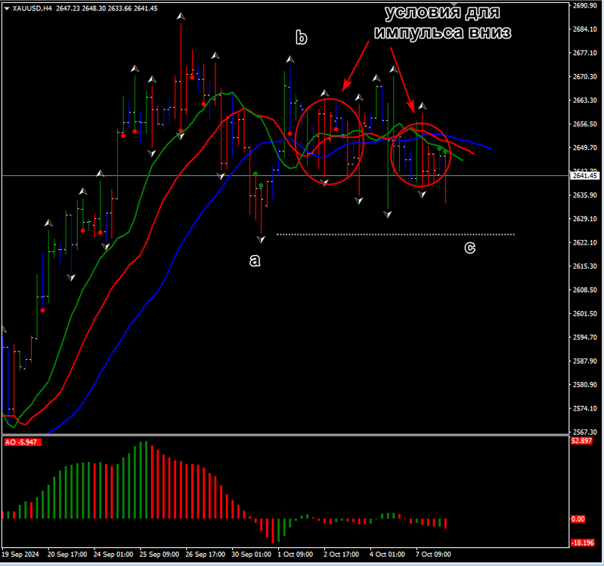The width and height of the screenshot is (604, 566).
Task: Click price scale label 2580.90
Action: pos(585,385)
